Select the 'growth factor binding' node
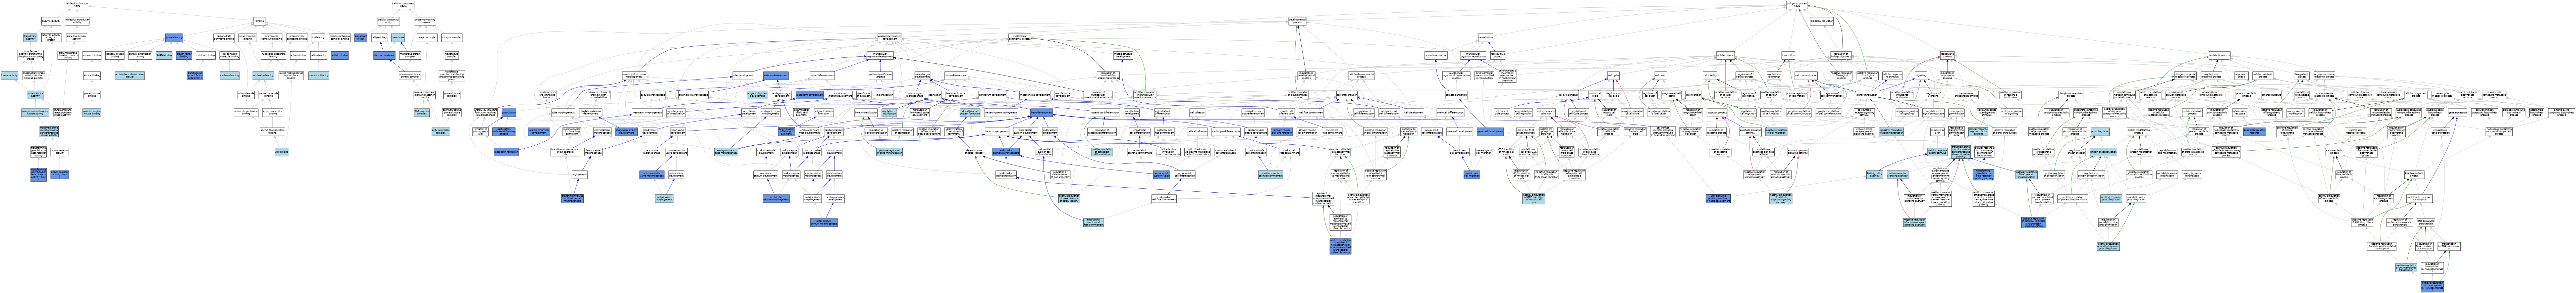 click(x=184, y=55)
